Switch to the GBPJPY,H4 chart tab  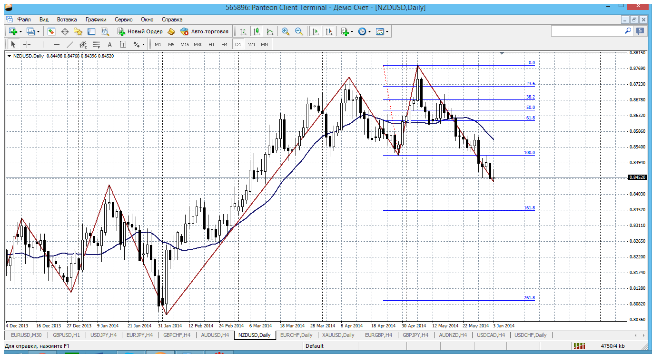pos(415,335)
